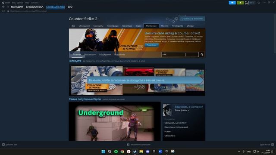Open the Главная workshop sub-tab
276x155 pixels.
(x=77, y=55)
